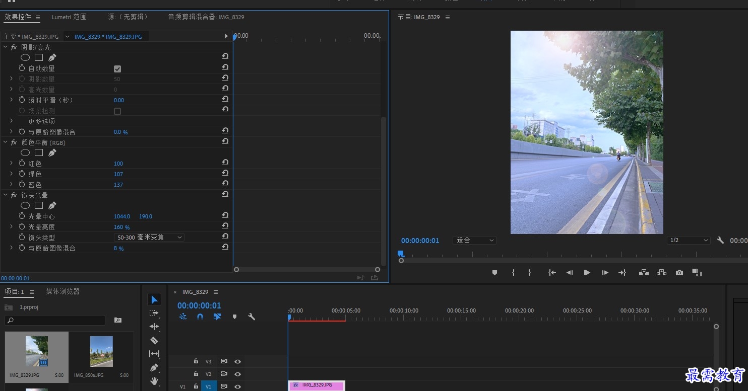Viewport: 748px width, 391px height.
Task: Hide V2 track output eye
Action: click(237, 374)
